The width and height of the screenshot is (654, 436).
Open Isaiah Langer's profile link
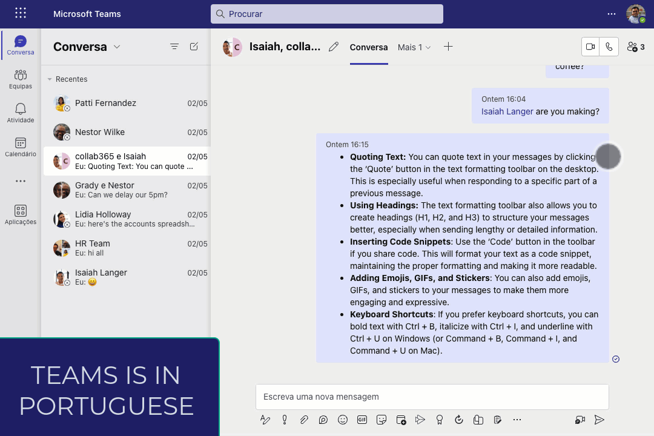pyautogui.click(x=507, y=111)
